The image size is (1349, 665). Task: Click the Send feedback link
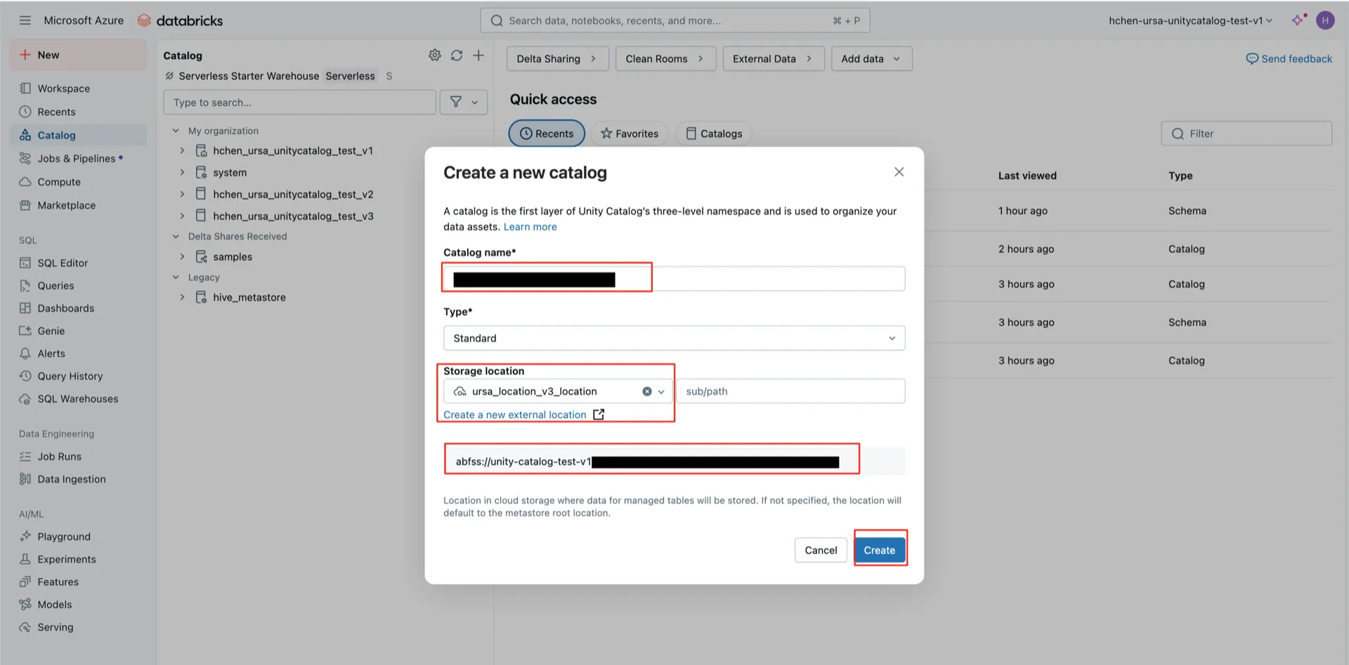tap(1289, 59)
